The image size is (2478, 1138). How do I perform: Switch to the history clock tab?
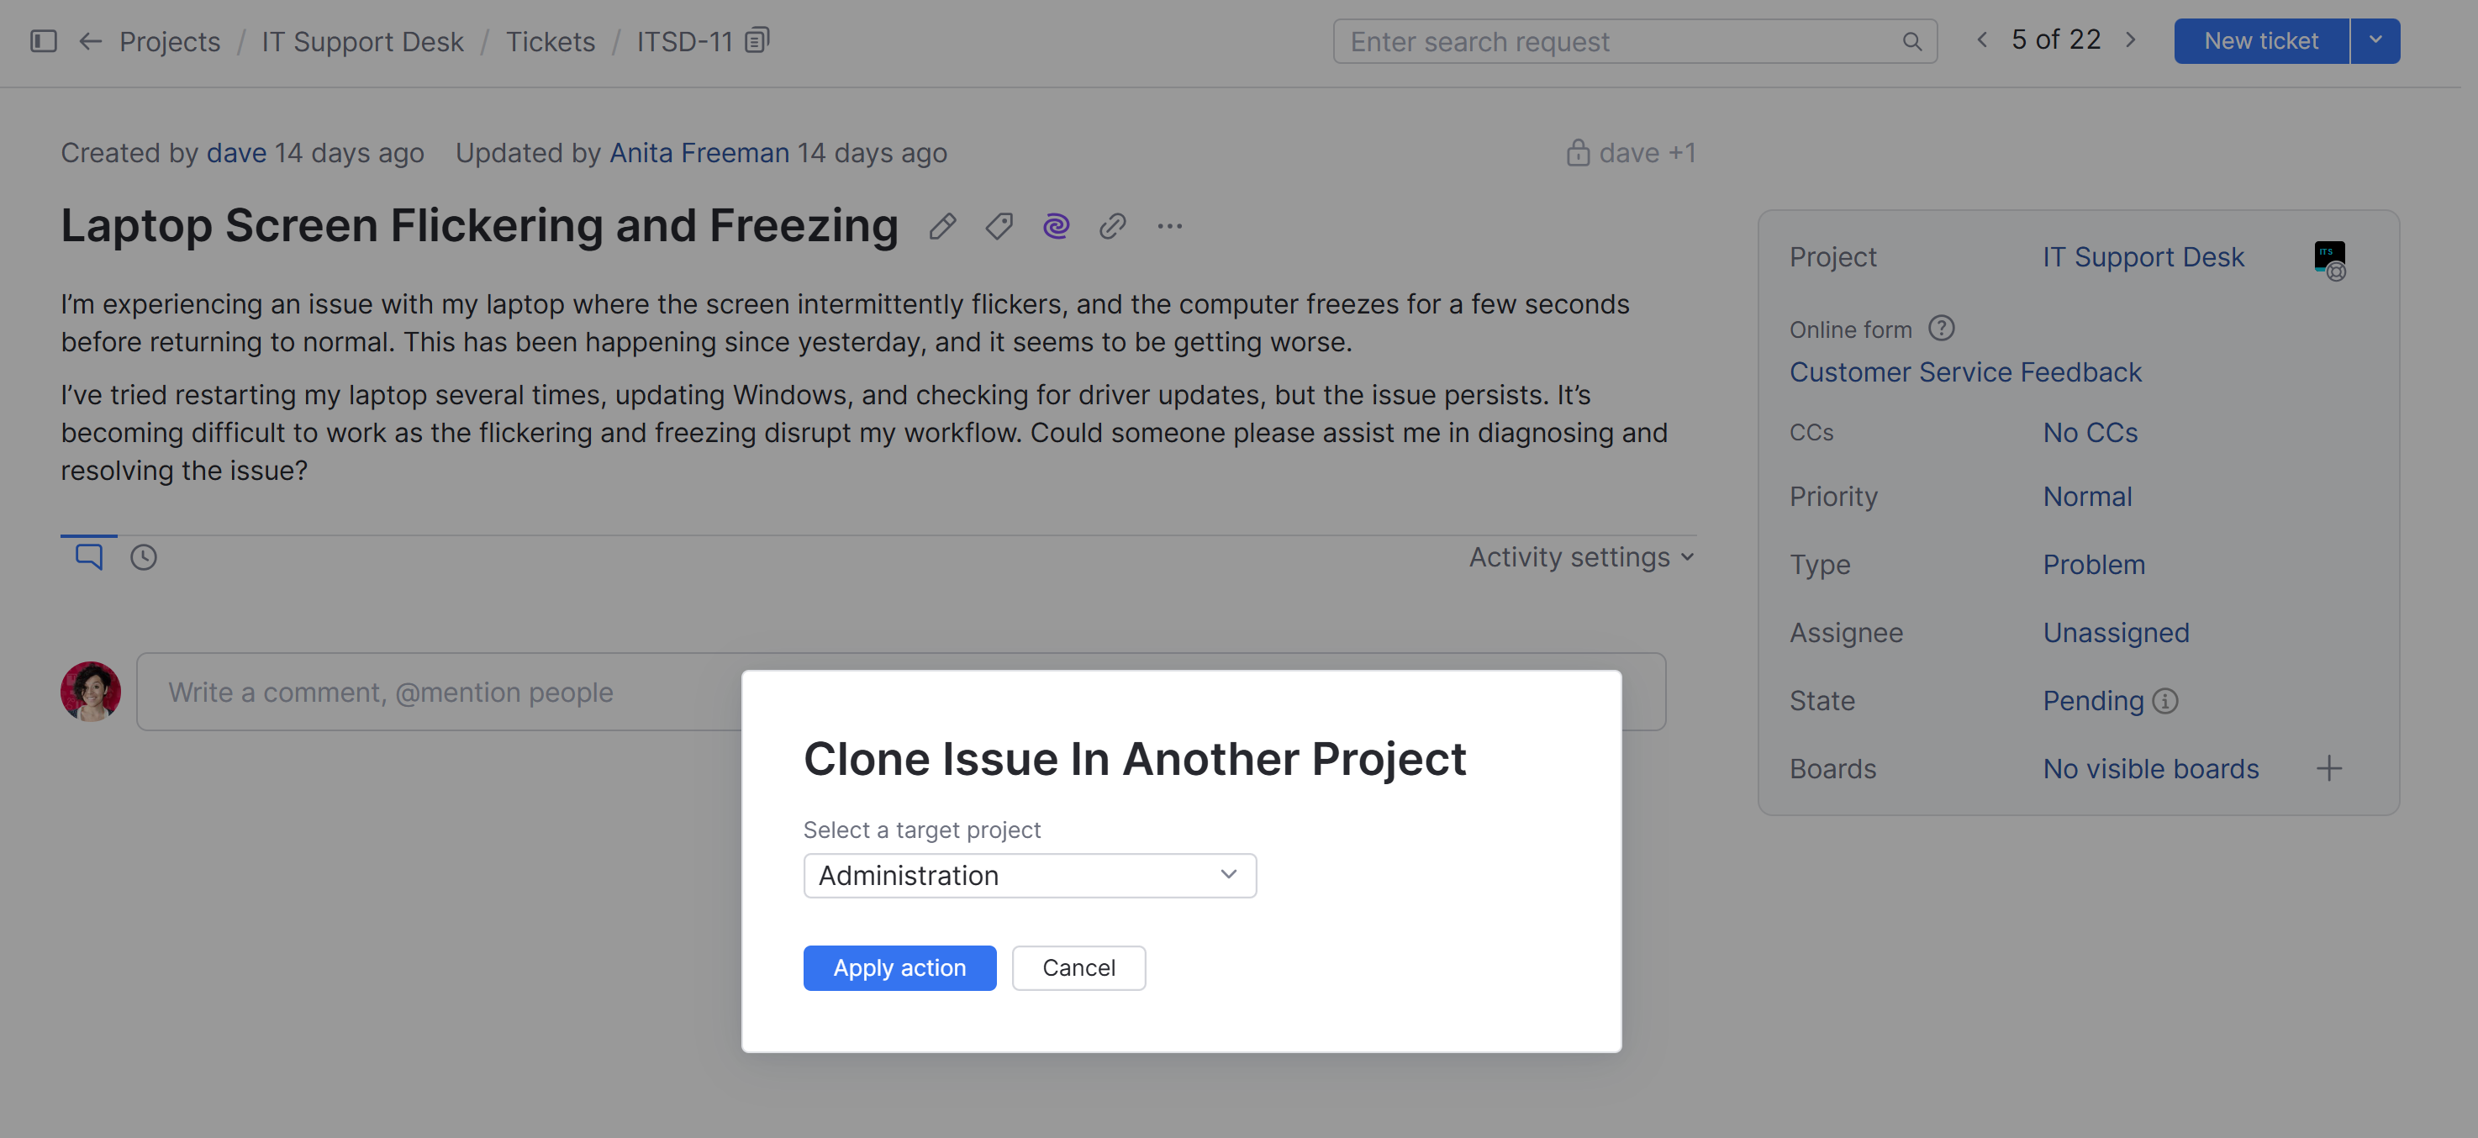click(144, 557)
